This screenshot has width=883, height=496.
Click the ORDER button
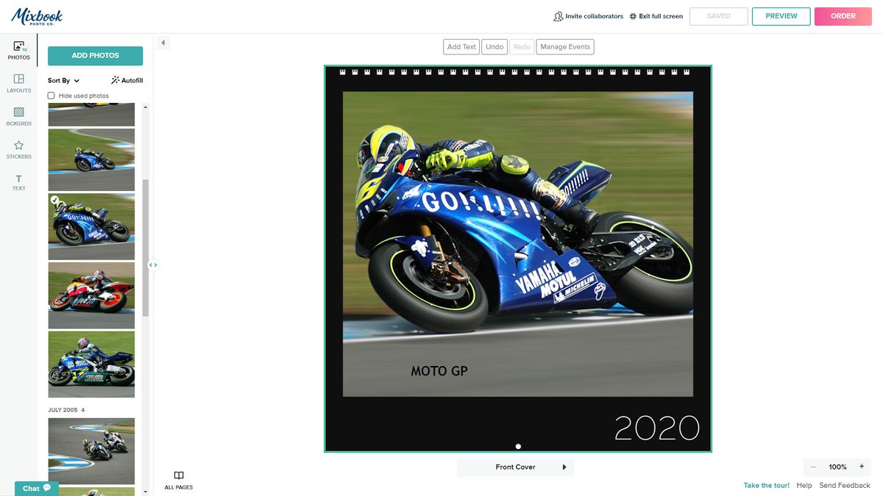(843, 15)
